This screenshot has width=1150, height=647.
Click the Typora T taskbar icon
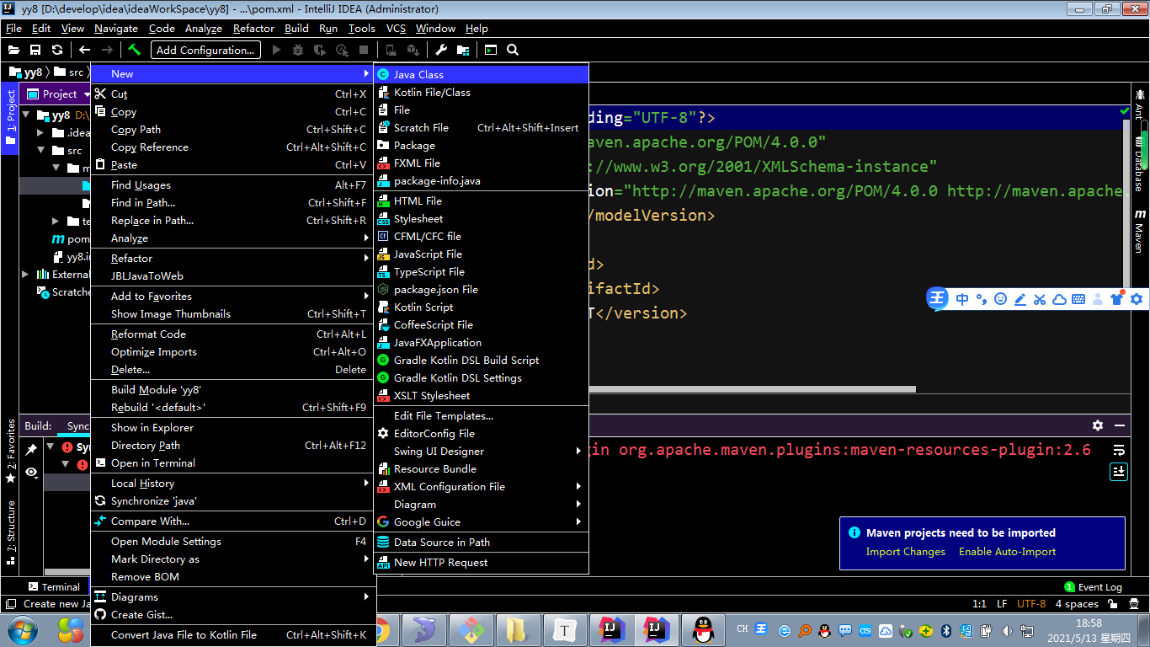[564, 629]
